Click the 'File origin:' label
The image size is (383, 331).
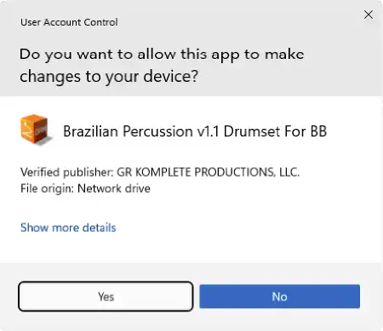[47, 189]
